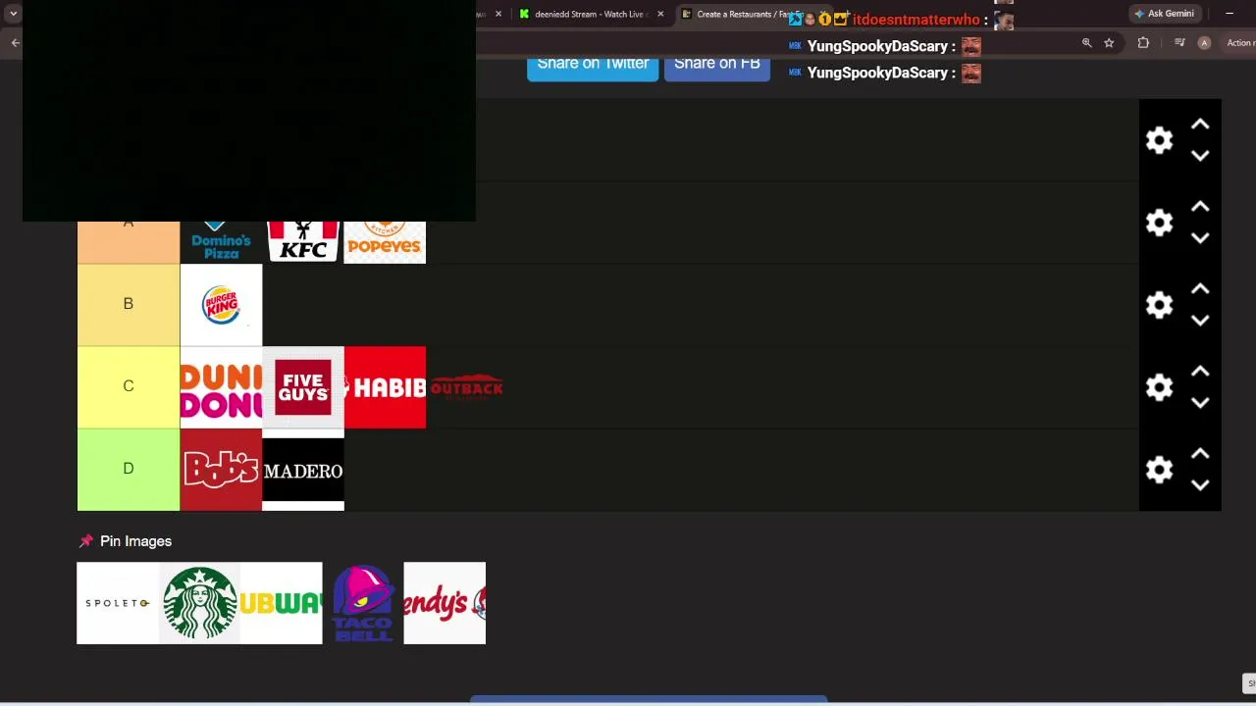Image resolution: width=1256 pixels, height=706 pixels.
Task: Expand the browser tab search dropdown
Action: click(x=13, y=14)
